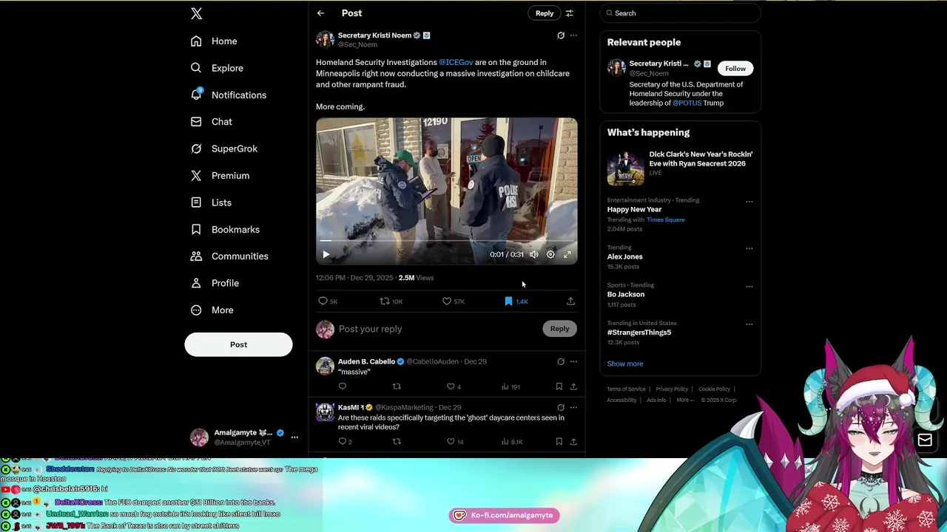Viewport: 947px width, 532px height.
Task: Repost KasMI's comment
Action: 397,442
